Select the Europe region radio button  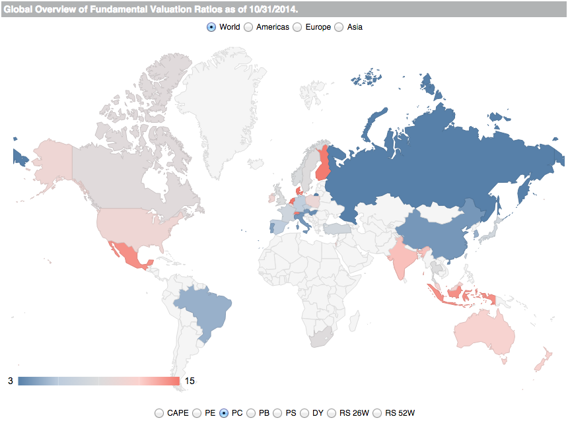coord(297,27)
